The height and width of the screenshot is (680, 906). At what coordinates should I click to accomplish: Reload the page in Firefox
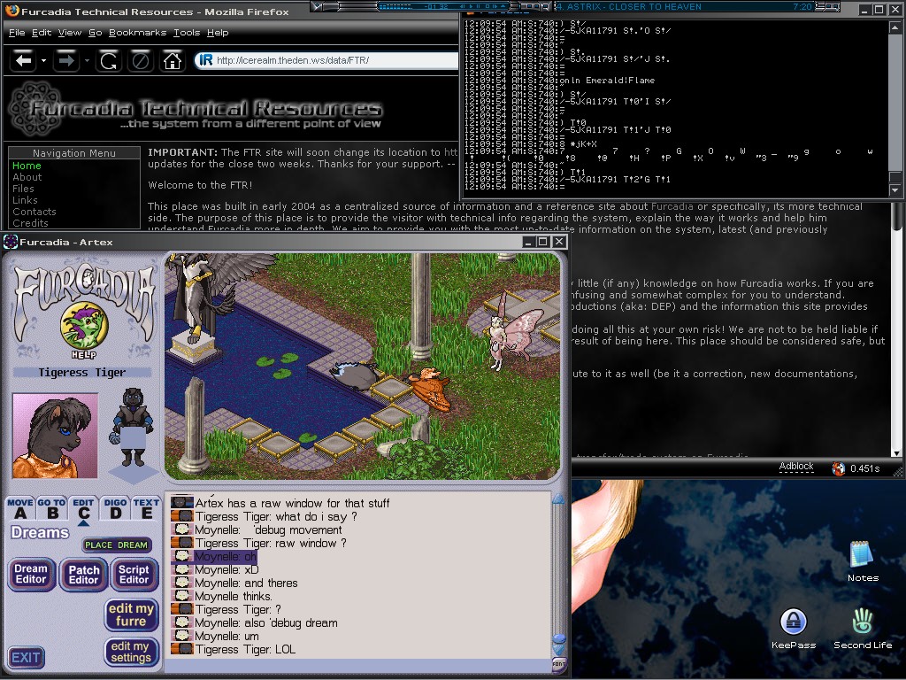click(109, 60)
